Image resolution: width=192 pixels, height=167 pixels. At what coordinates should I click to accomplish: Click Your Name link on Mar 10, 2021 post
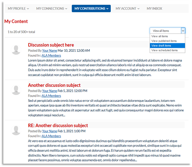pos(50,50)
